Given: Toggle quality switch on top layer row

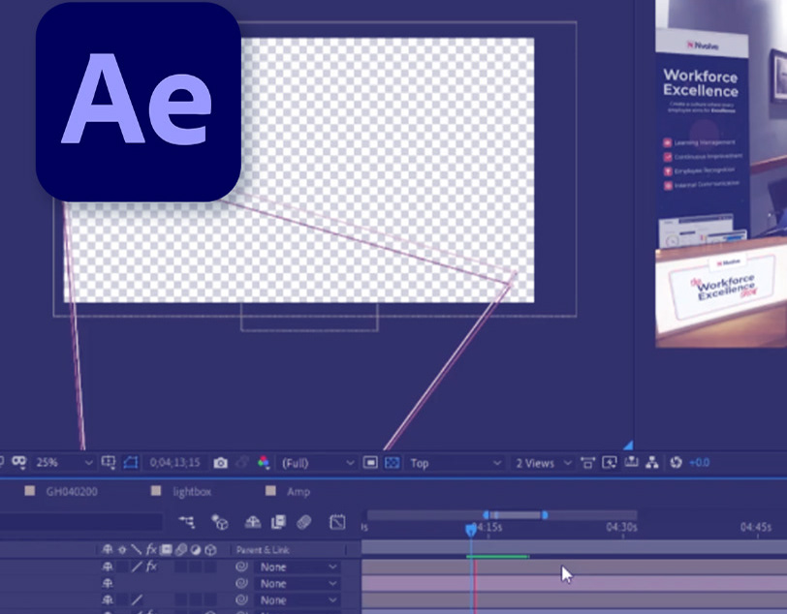Looking at the screenshot, I should pos(137,567).
